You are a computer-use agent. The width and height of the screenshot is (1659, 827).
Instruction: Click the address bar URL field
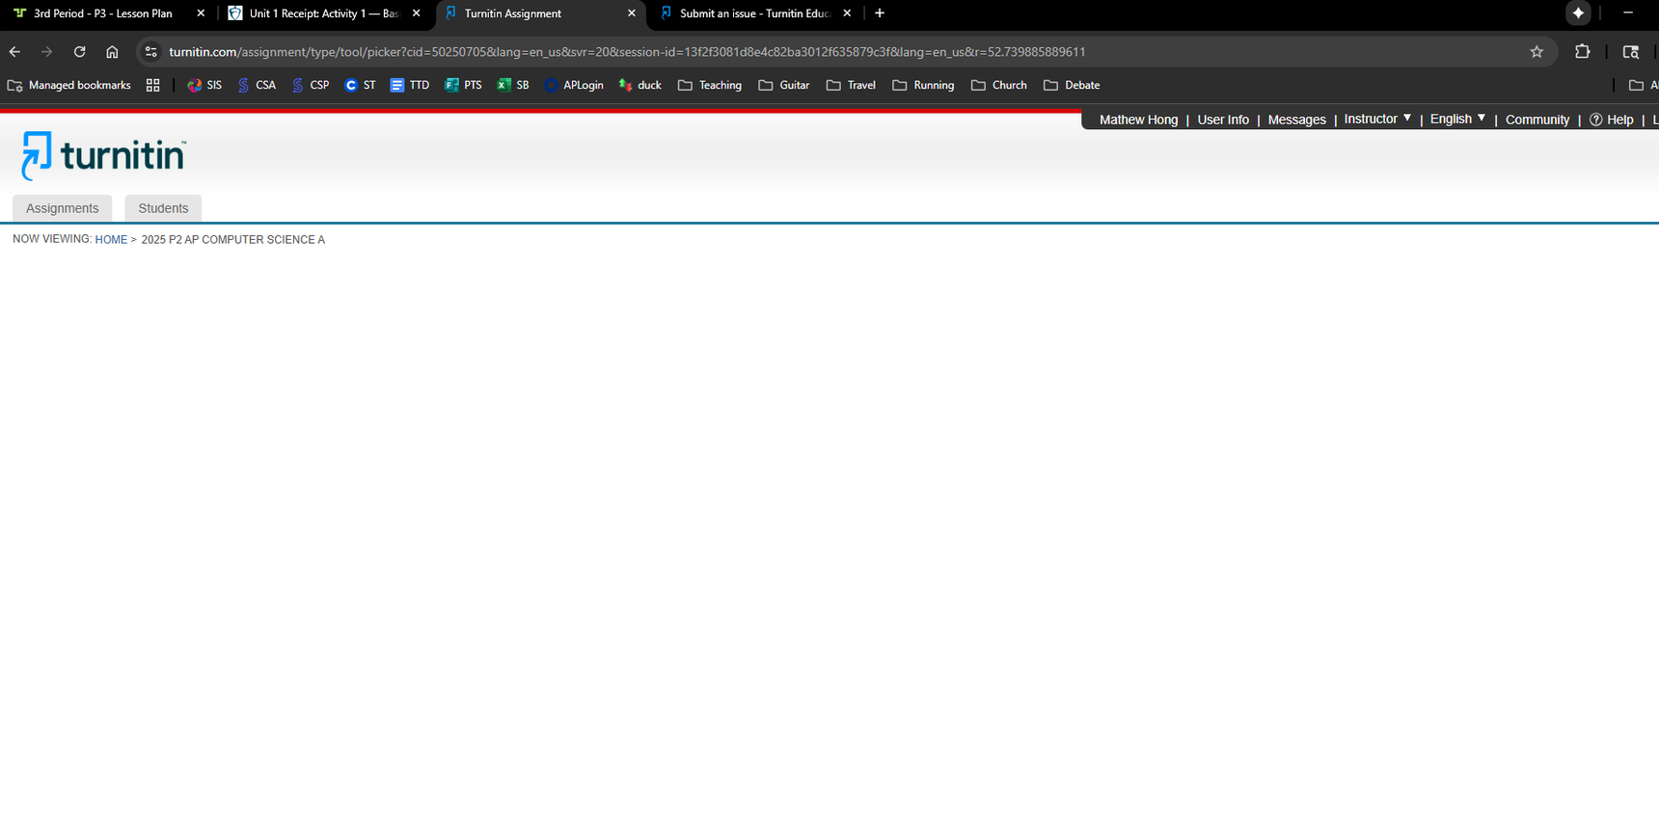tap(627, 52)
